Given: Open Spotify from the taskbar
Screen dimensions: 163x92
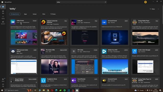Looking at the screenshot, I should click(x=64, y=90).
